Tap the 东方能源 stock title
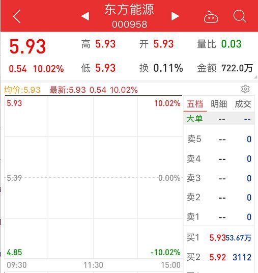 pyautogui.click(x=129, y=10)
